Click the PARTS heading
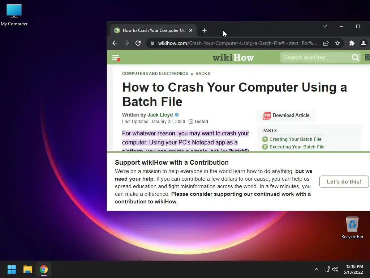Screen dimensions: 370x278 pyautogui.click(x=270, y=130)
